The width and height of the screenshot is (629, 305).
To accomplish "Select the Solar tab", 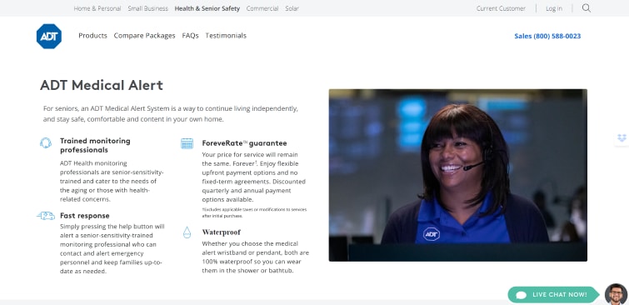I will (x=292, y=8).
